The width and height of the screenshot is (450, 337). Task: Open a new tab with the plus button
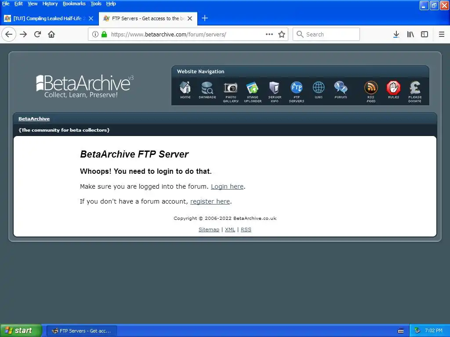click(205, 18)
